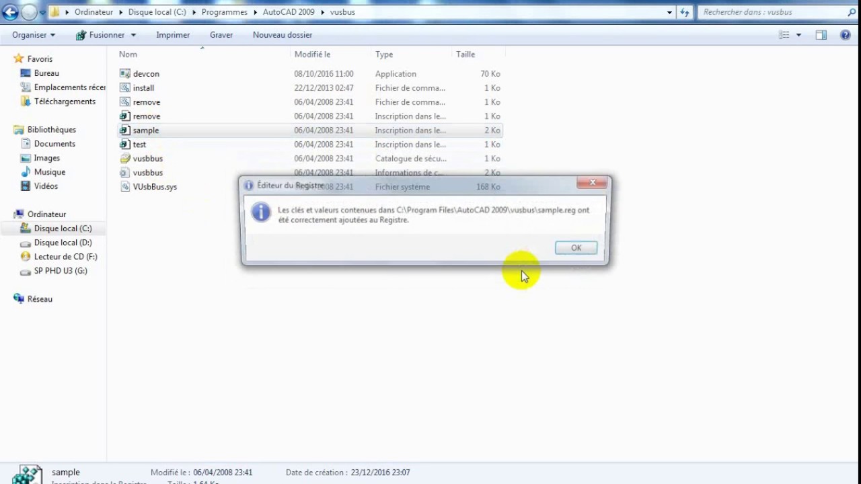This screenshot has width=861, height=484.
Task: Sort by the Taille column header
Action: [465, 54]
